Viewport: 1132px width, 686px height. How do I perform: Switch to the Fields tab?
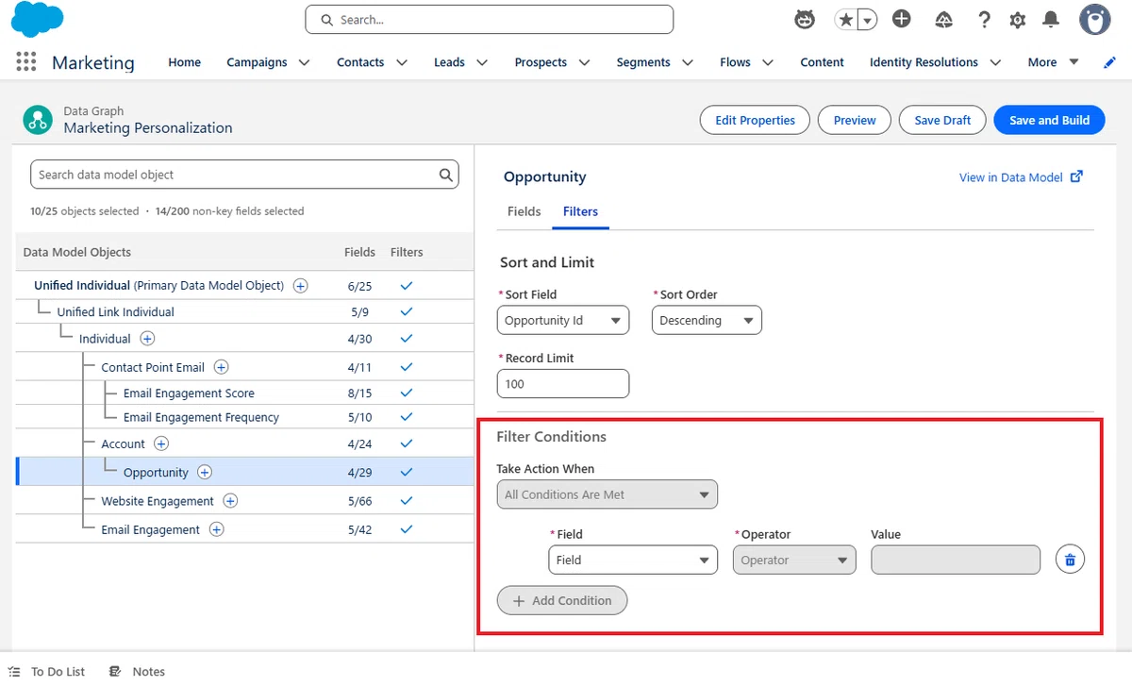(x=524, y=211)
